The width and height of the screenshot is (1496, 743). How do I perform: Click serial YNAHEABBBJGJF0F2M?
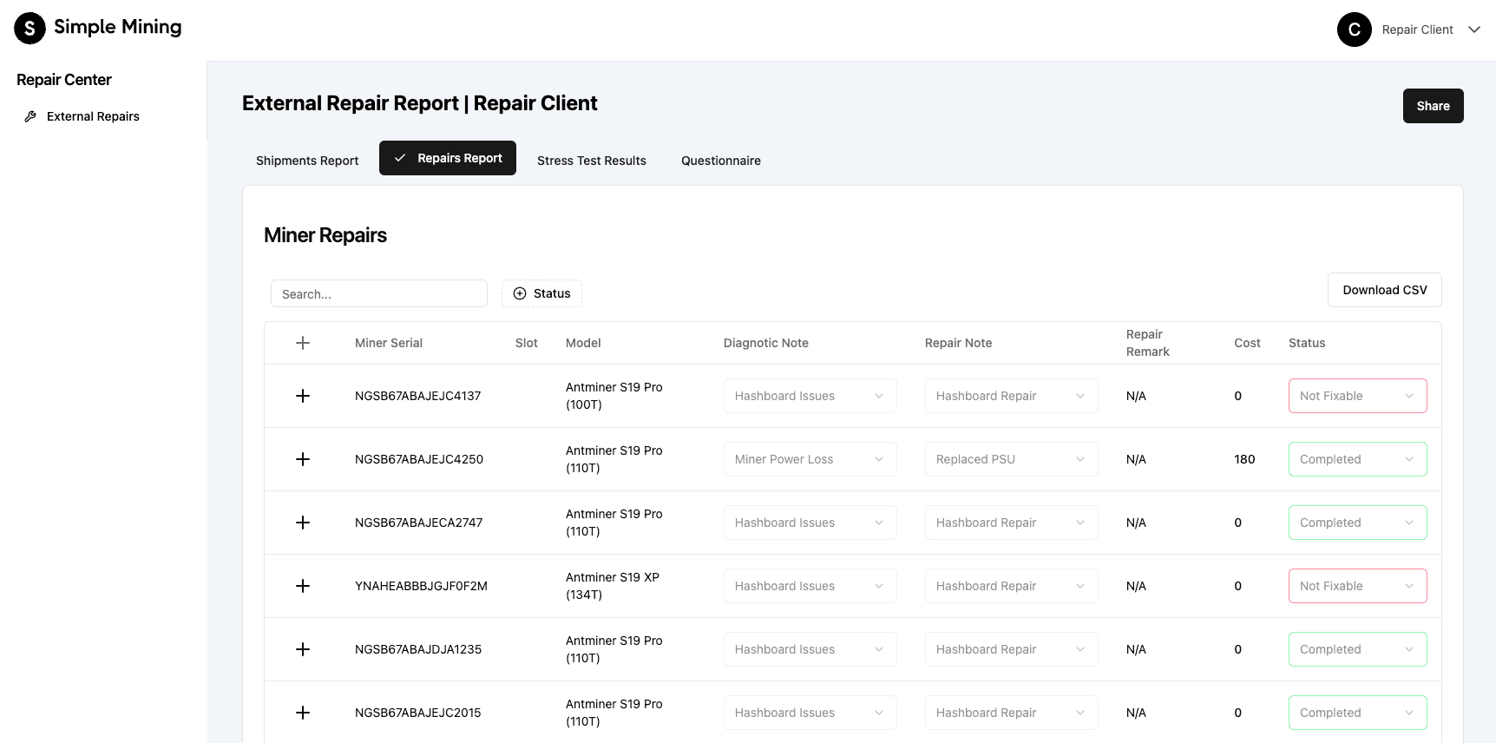click(421, 586)
